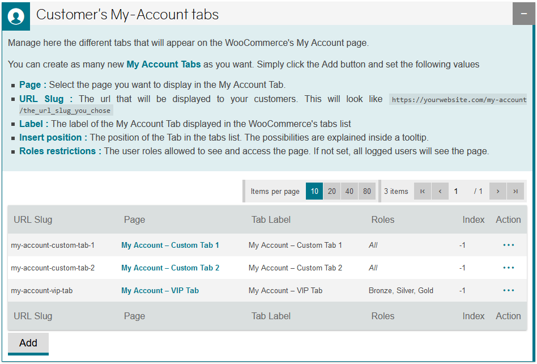Open actions menu for my-account-custom-tab-2 row
Viewport: 537px width, 364px height.
click(509, 268)
